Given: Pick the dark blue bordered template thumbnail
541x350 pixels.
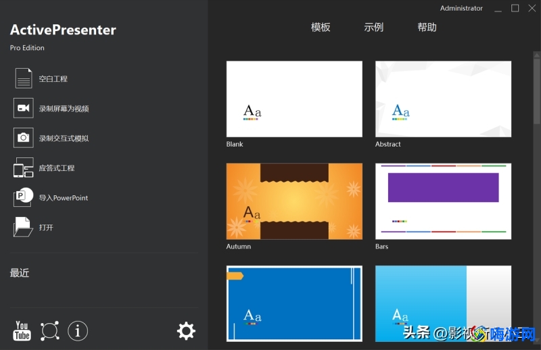Looking at the screenshot, I should [294, 303].
